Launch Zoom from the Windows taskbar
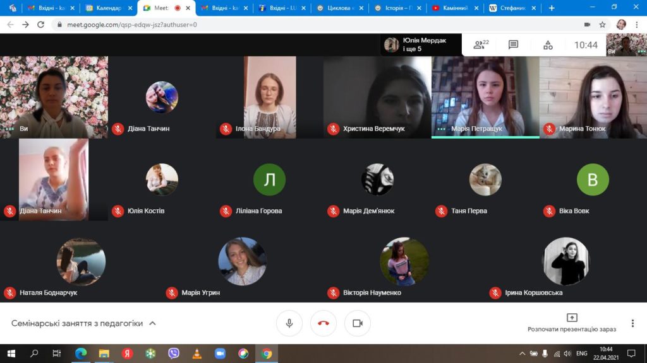Image resolution: width=647 pixels, height=363 pixels. pos(220,354)
